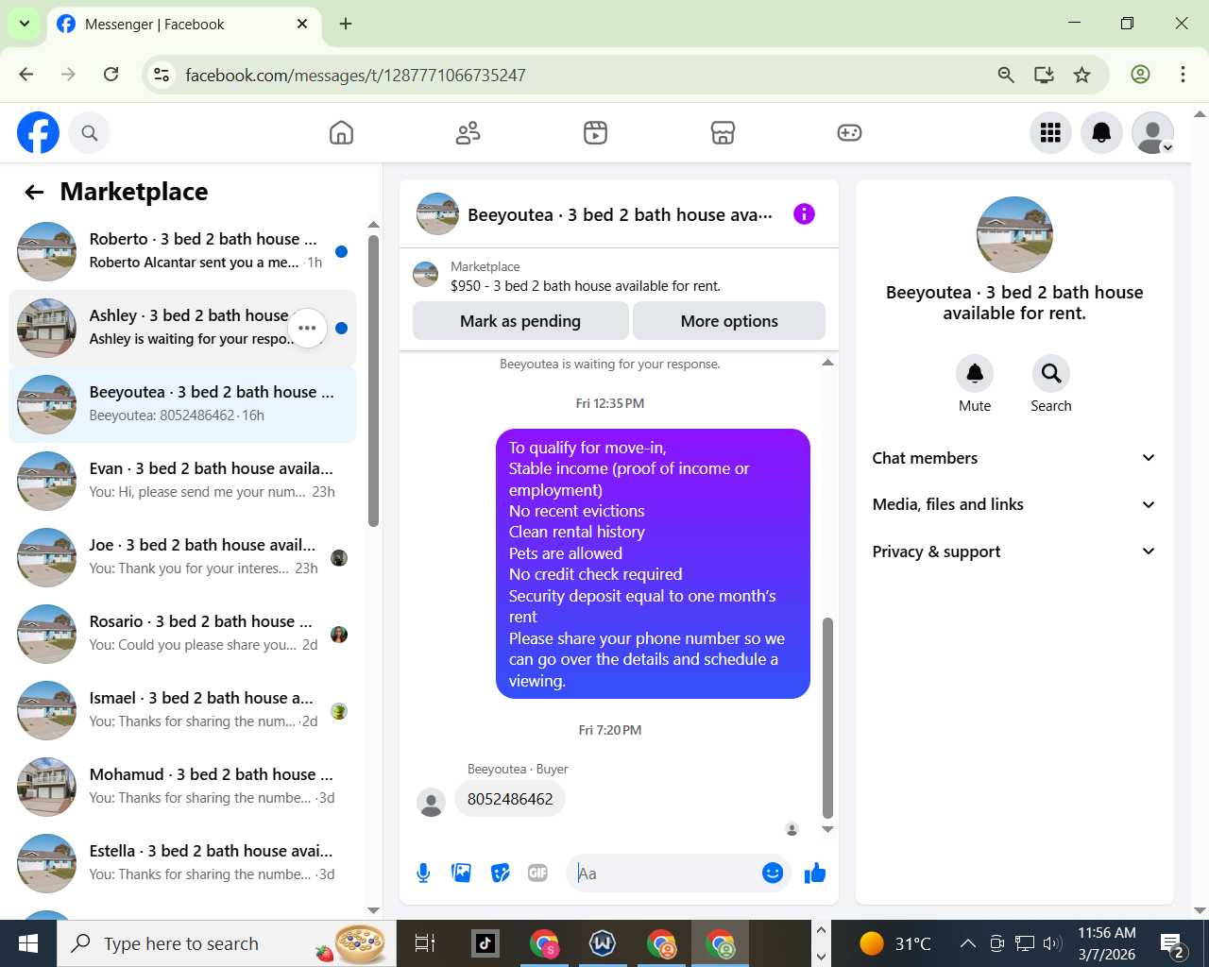
Task: Open TikTok from the taskbar
Action: pyautogui.click(x=485, y=942)
